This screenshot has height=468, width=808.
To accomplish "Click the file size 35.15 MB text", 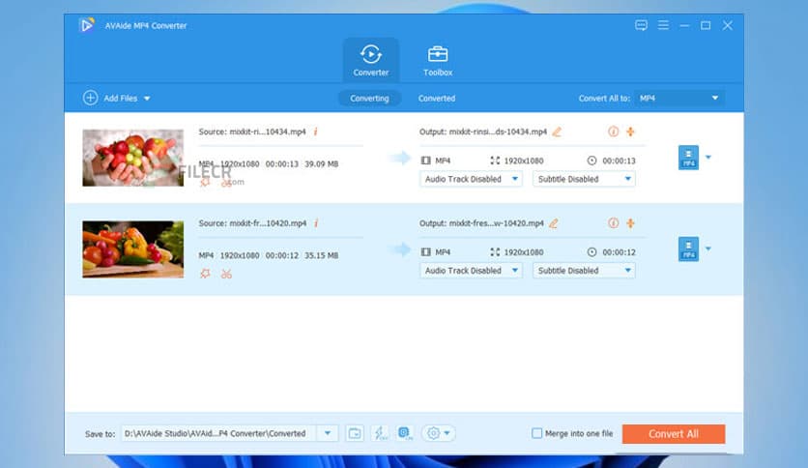I will (322, 255).
